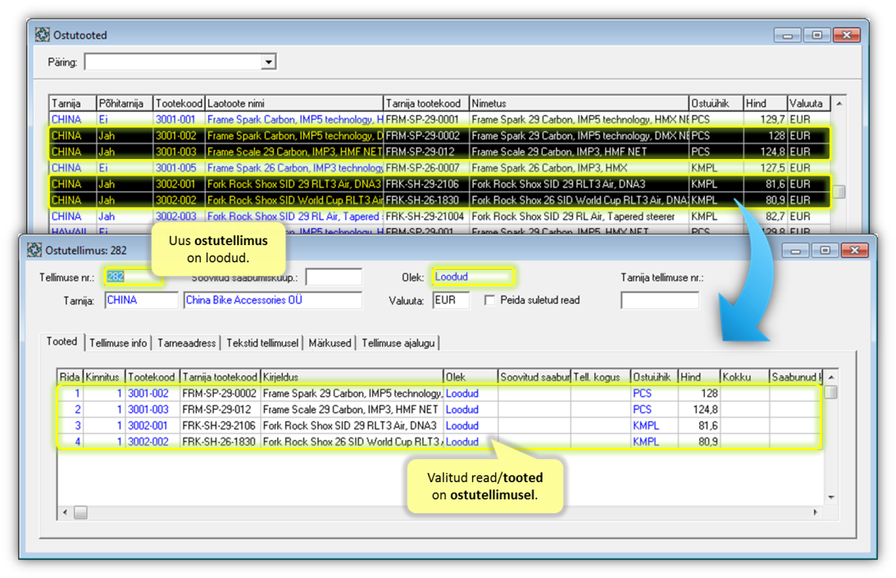Click the Ostutellimus 282 window title icon
Viewport: 896px width, 578px height.
(x=34, y=250)
